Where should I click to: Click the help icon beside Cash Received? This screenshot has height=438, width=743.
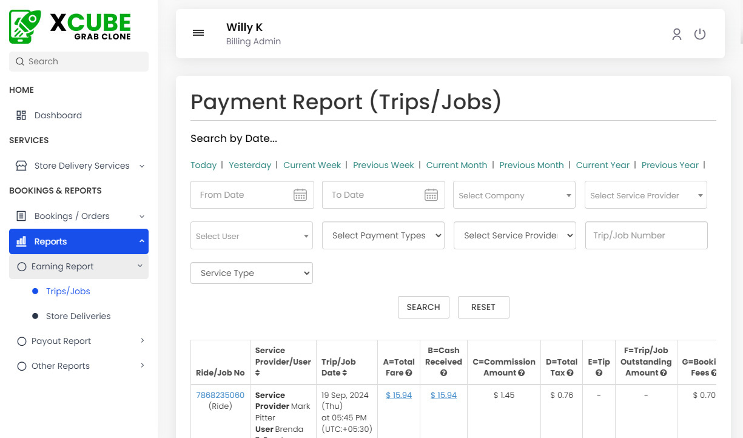pyautogui.click(x=443, y=372)
